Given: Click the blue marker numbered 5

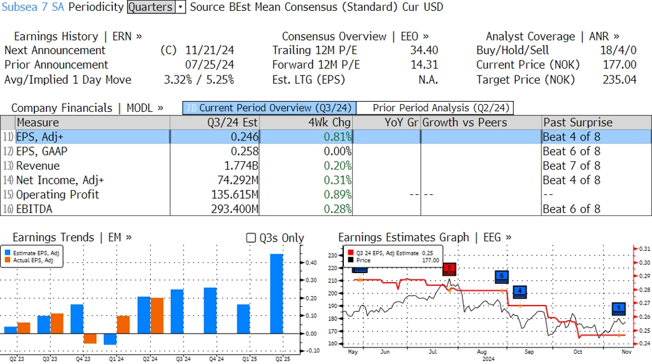Looking at the screenshot, I should (x=502, y=277).
